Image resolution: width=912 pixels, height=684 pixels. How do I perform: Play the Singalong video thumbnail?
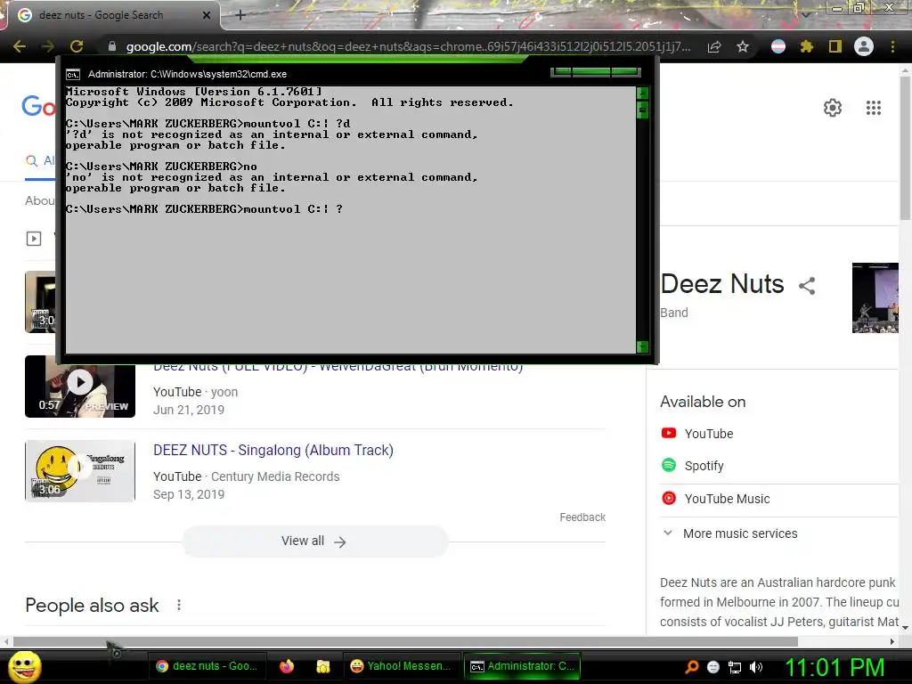[x=80, y=471]
